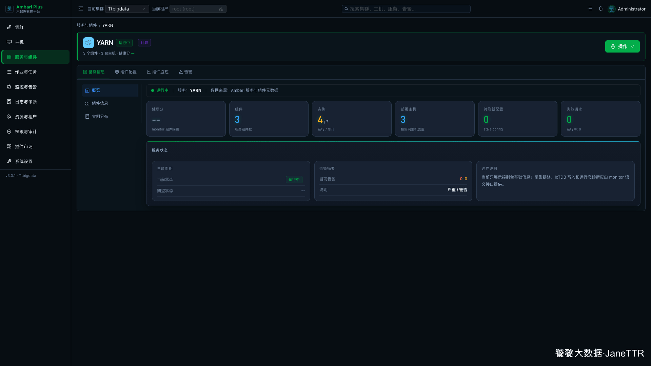Click the 插件市场 apps icon in the sidebar
Image resolution: width=651 pixels, height=366 pixels.
[9, 146]
